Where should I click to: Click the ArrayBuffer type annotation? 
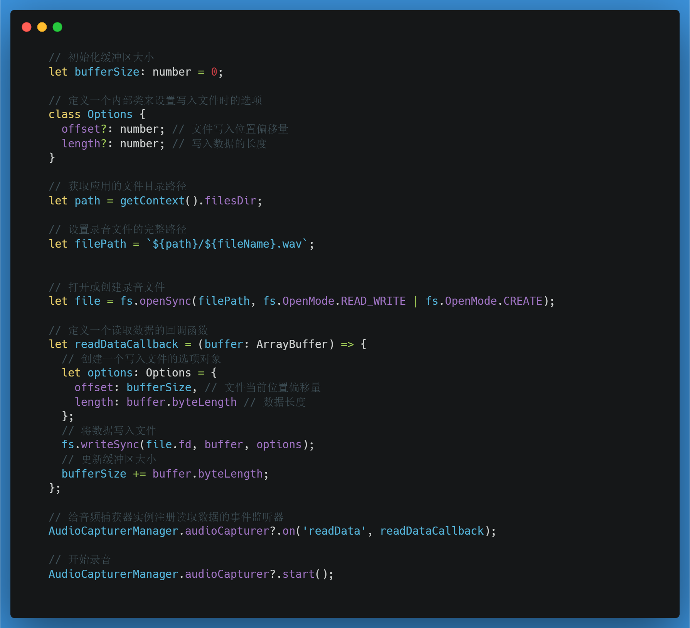coord(292,344)
